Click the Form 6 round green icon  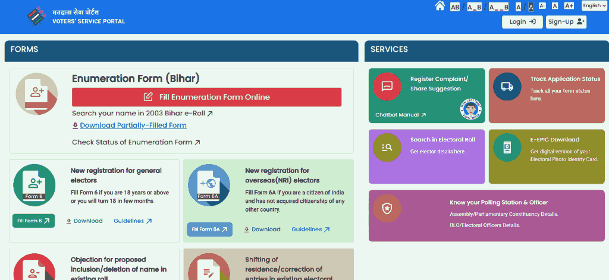(x=34, y=185)
